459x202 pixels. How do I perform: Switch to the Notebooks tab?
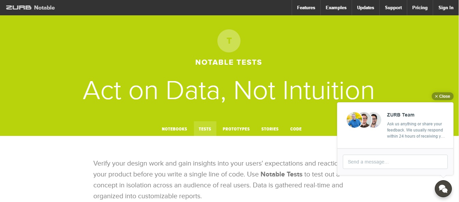tap(174, 129)
